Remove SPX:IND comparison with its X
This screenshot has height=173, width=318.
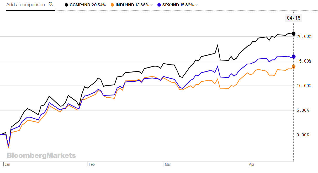coord(197,5)
